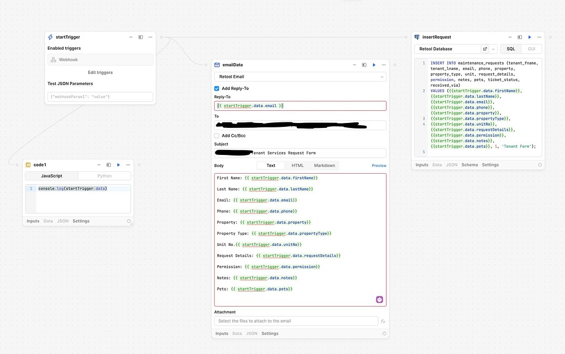Run the emailData block via its play icon

(374, 65)
